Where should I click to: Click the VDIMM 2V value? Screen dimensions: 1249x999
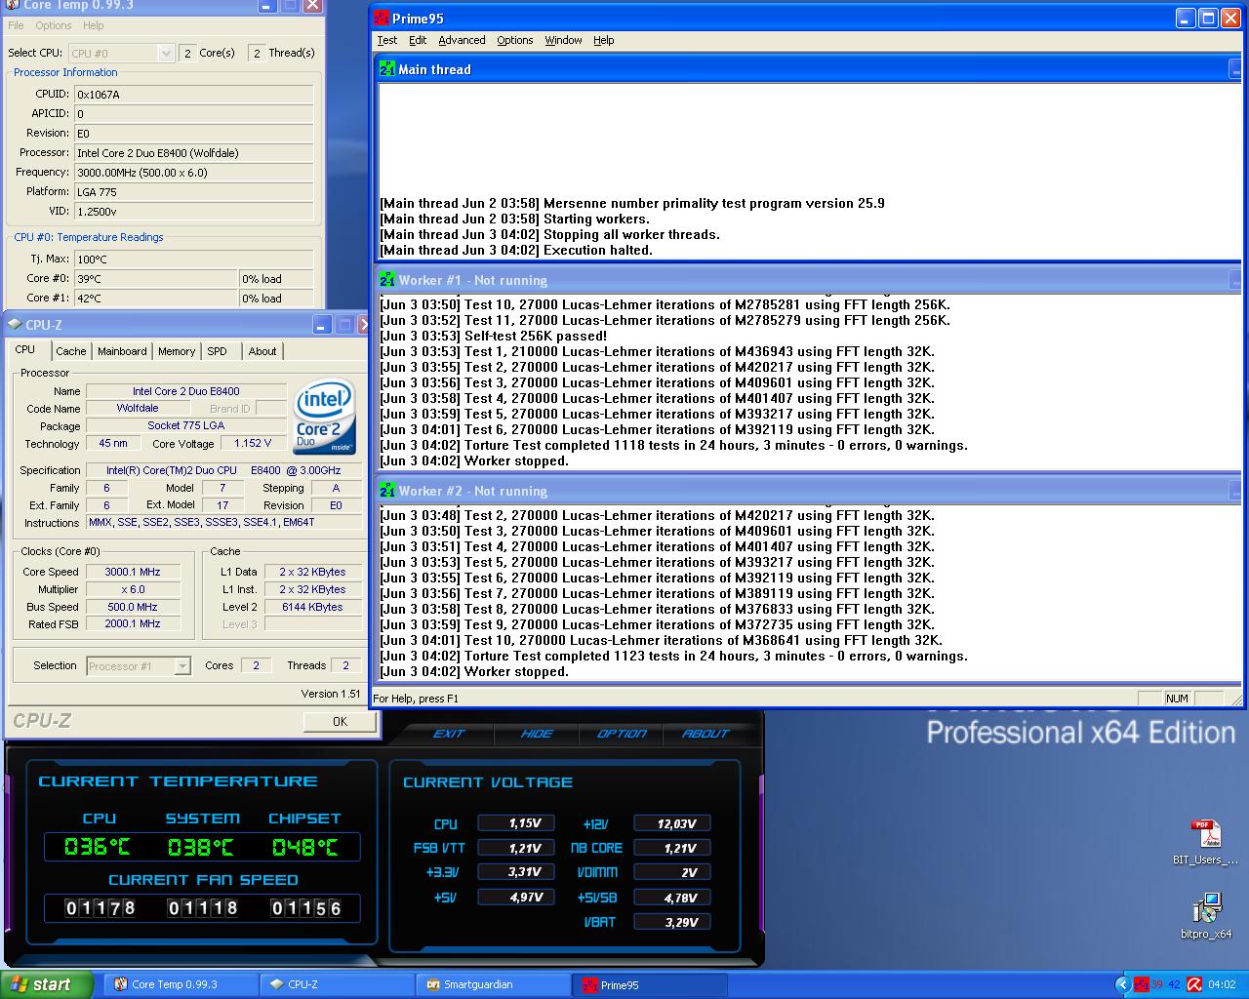click(x=672, y=872)
